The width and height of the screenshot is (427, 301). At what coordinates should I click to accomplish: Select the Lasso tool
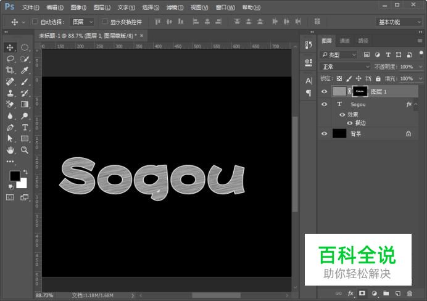coord(10,59)
